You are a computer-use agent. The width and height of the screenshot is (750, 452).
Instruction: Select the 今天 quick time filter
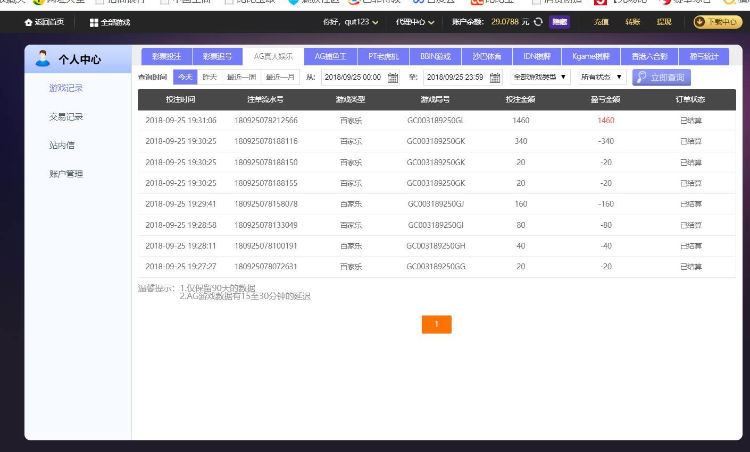coord(185,77)
